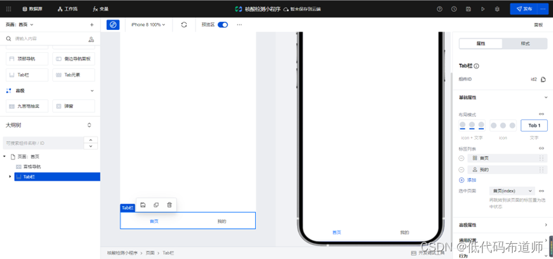Choose icon + 文字 layout mode
The image size is (553, 259).
point(472,125)
